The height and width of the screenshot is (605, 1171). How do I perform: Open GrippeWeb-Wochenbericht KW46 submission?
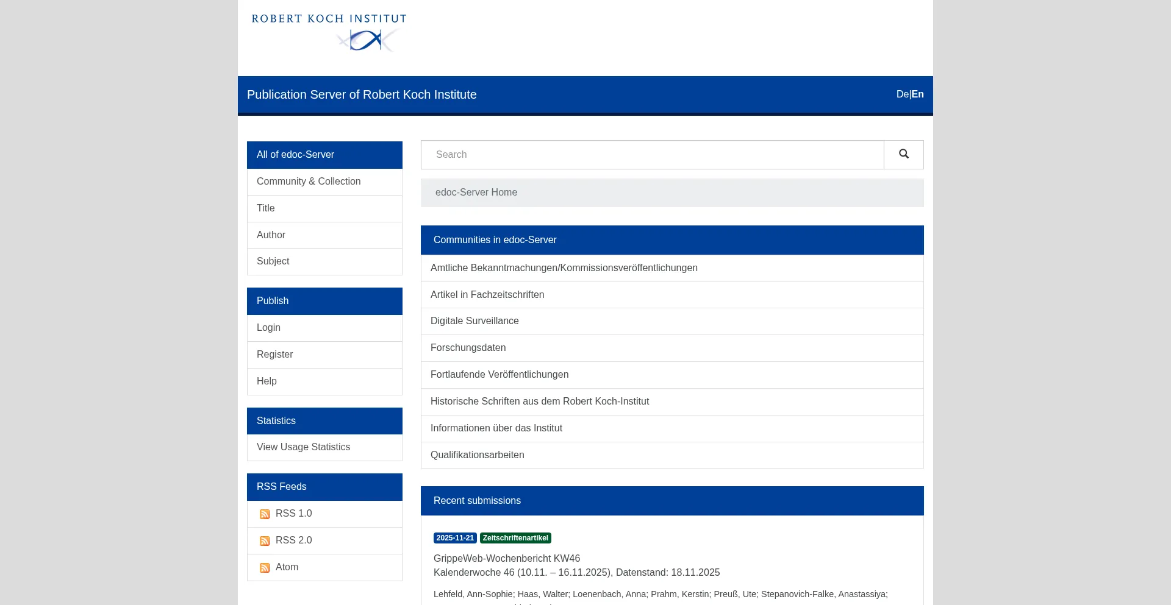(x=506, y=559)
